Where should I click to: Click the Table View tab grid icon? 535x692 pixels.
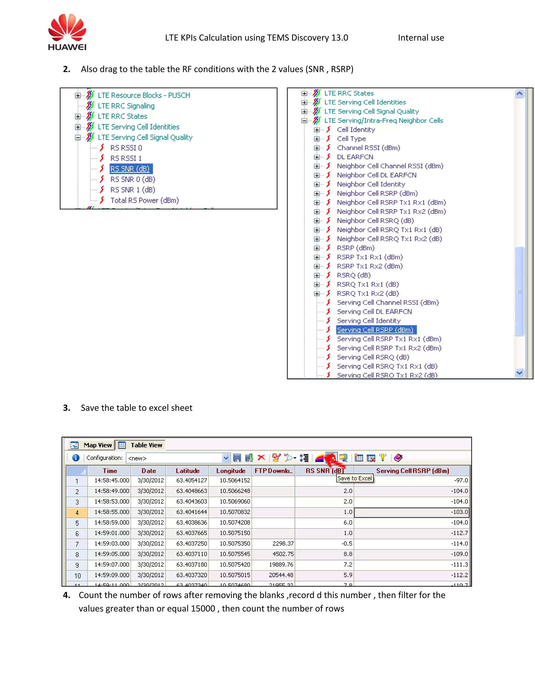click(122, 445)
